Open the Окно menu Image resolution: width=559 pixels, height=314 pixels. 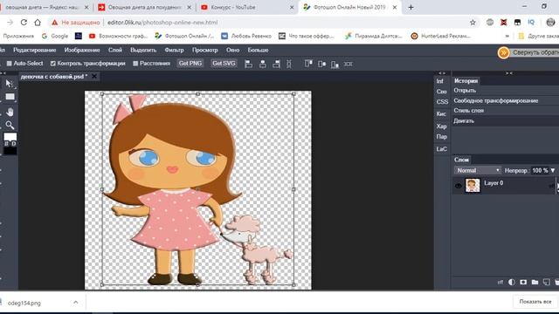[233, 51]
